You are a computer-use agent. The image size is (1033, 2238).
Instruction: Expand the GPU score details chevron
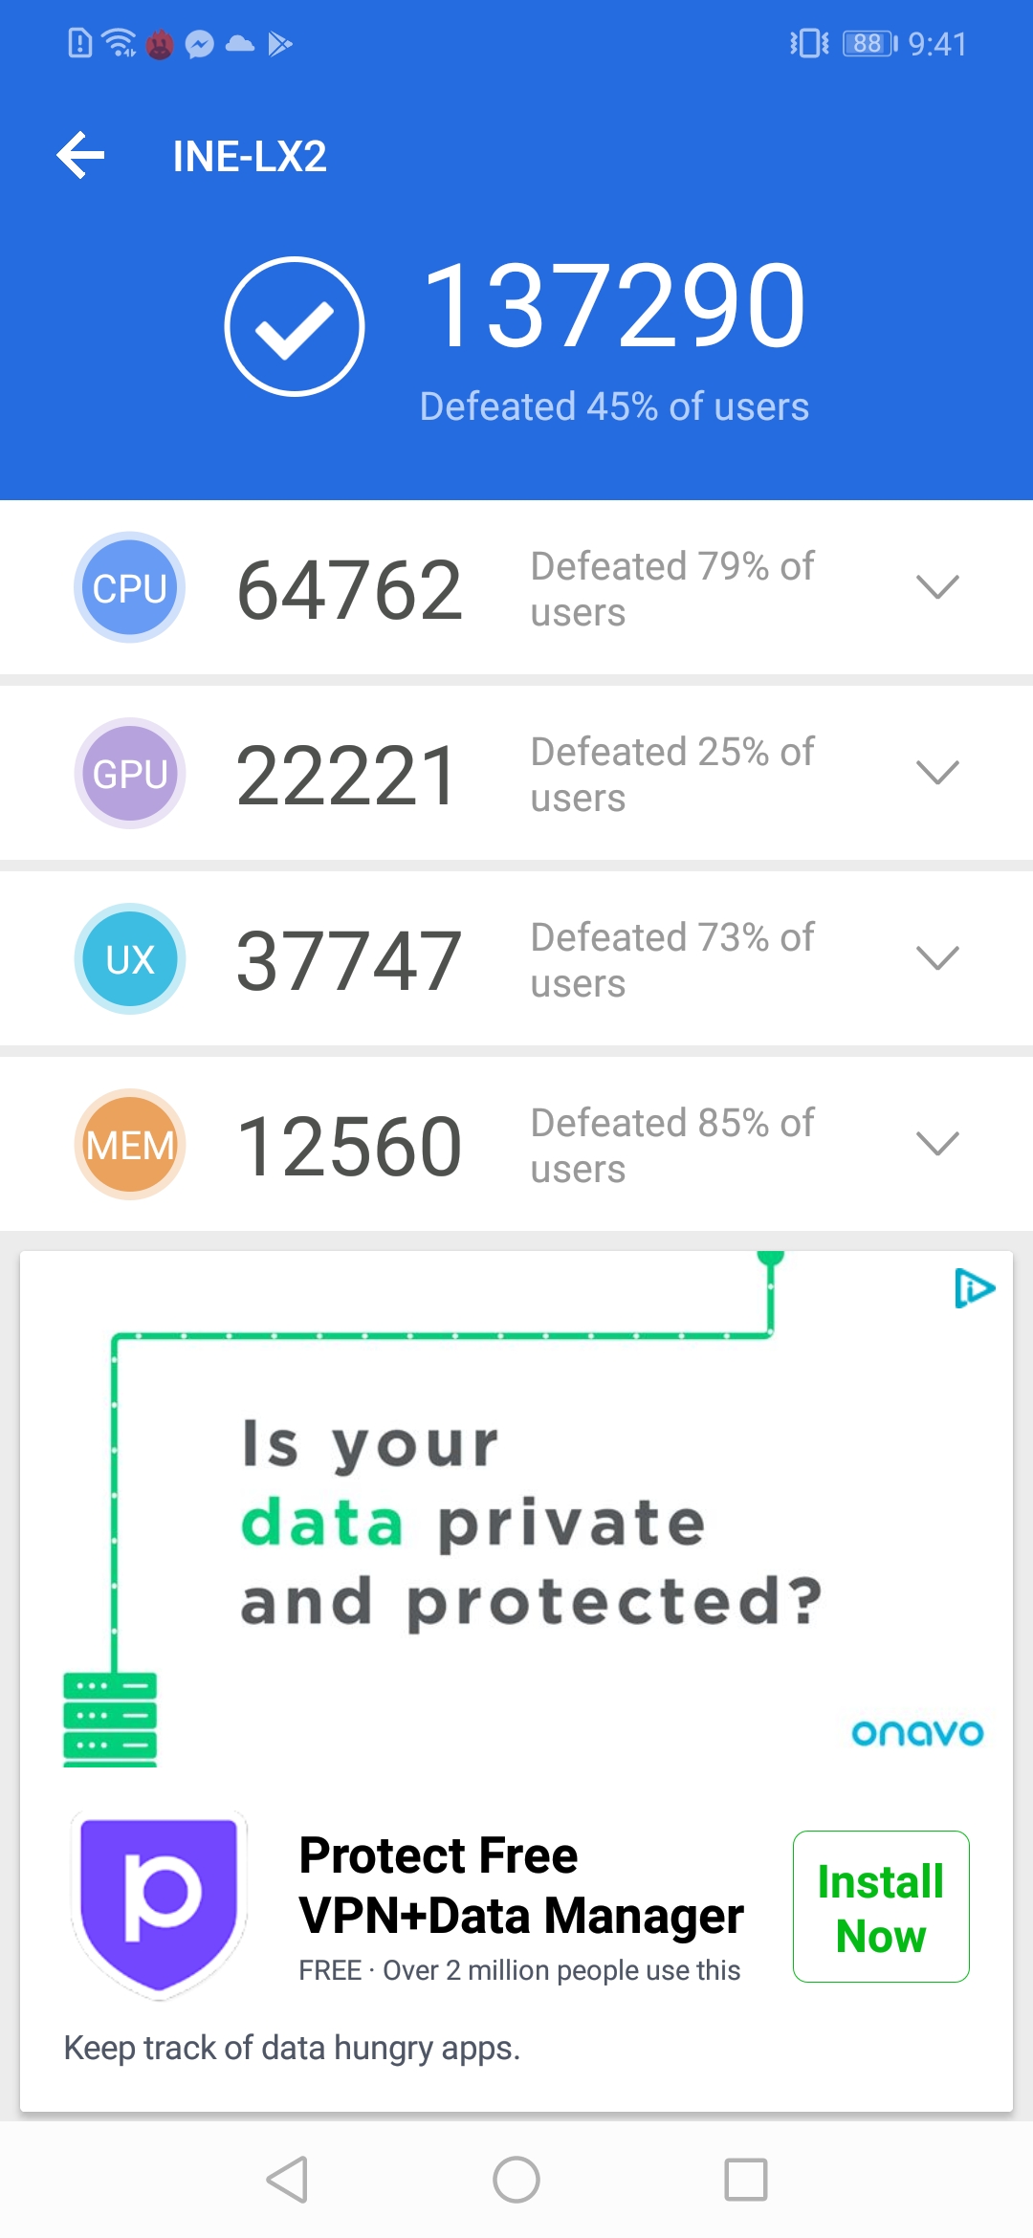pos(937,772)
